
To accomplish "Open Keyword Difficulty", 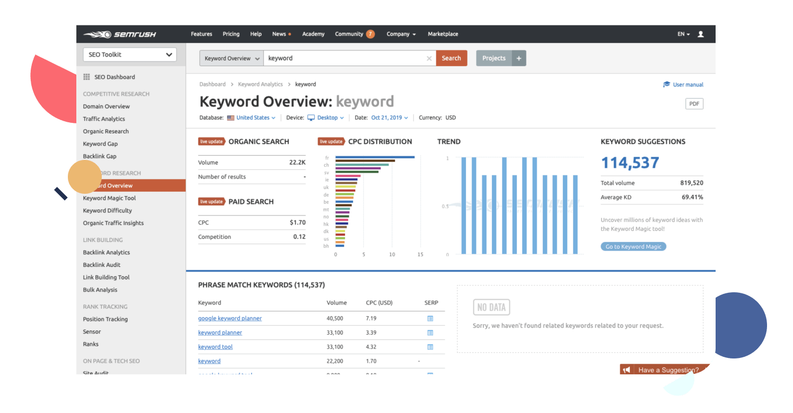I will pos(108,211).
